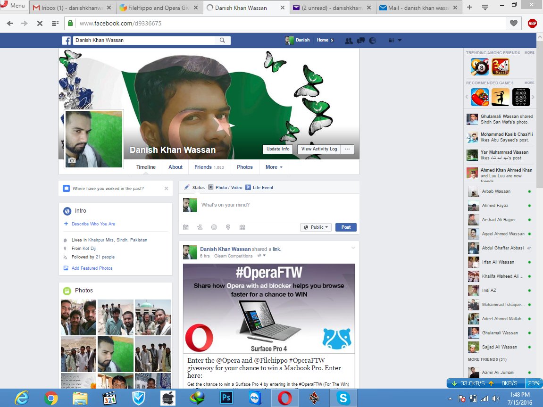Image resolution: width=543 pixels, height=407 pixels.
Task: Open notifications globe icon
Action: click(x=373, y=41)
